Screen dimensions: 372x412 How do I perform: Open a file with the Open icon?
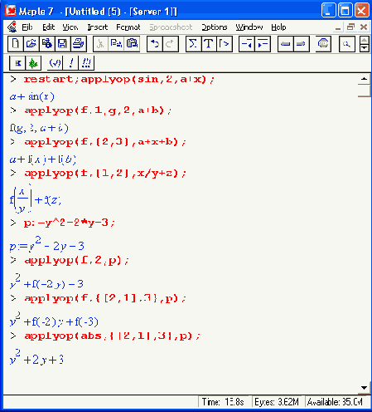(x=31, y=44)
